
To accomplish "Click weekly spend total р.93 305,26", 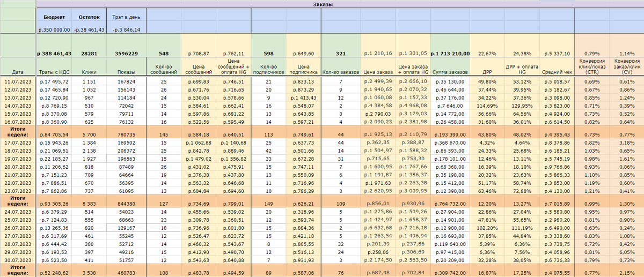I will point(53,204).
